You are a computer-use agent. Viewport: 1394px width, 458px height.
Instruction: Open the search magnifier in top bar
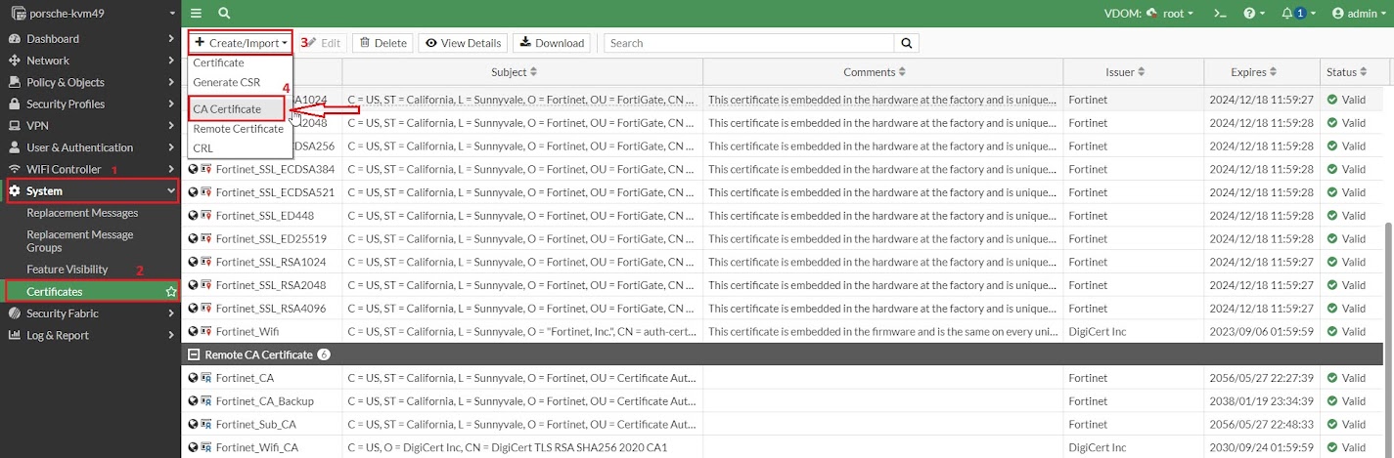point(224,14)
